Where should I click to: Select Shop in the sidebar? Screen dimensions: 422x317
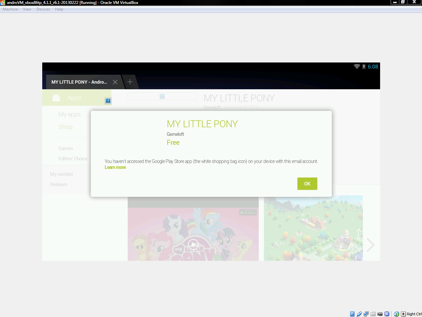pyautogui.click(x=65, y=127)
